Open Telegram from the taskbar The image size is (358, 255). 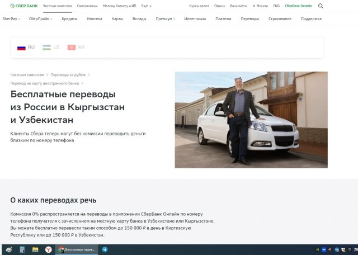pyautogui.click(x=105, y=249)
